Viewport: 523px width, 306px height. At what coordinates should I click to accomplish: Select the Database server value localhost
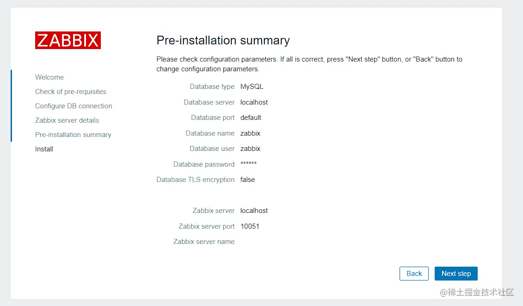[254, 102]
